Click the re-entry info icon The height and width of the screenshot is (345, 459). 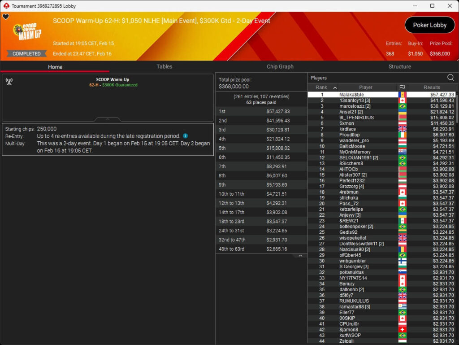pos(186,136)
